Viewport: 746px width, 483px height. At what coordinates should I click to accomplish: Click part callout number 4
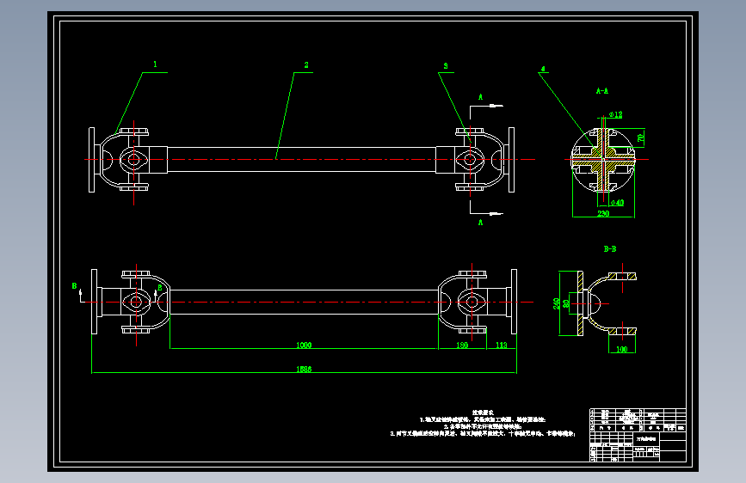(543, 69)
